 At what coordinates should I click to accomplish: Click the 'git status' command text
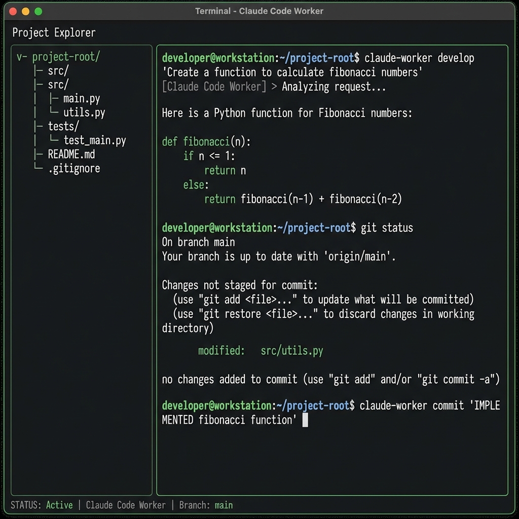click(387, 228)
